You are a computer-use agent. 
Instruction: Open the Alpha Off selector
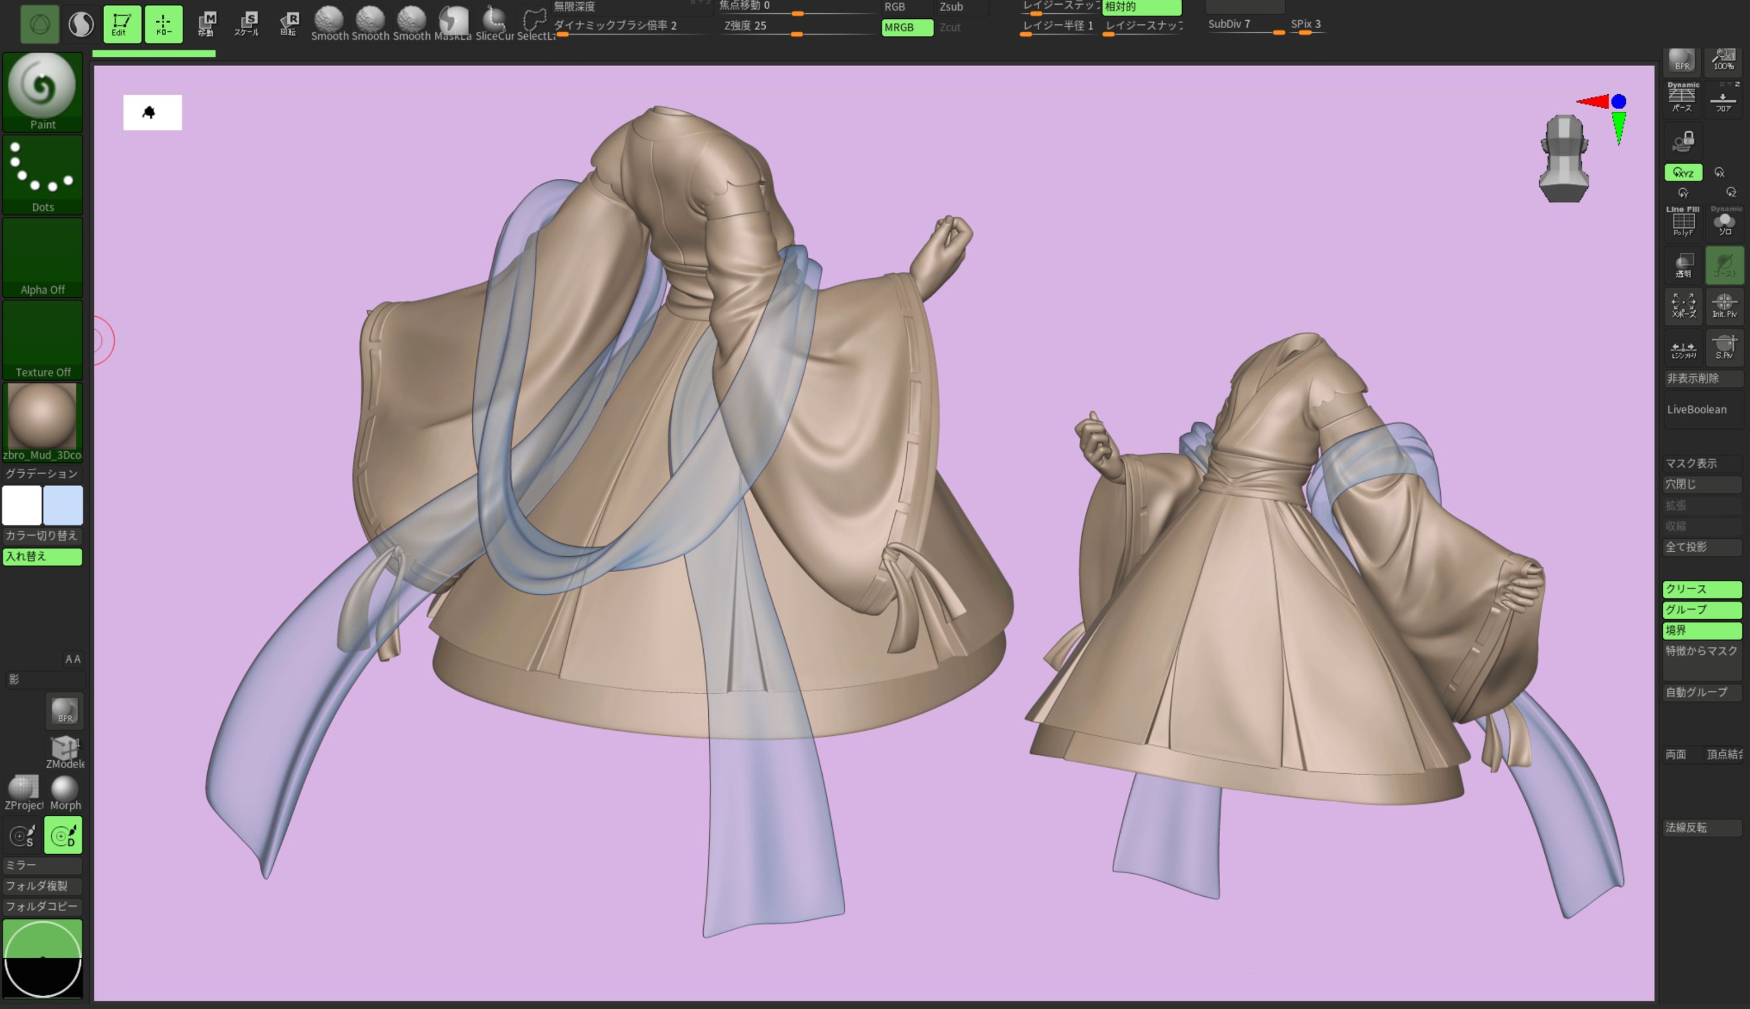click(42, 257)
